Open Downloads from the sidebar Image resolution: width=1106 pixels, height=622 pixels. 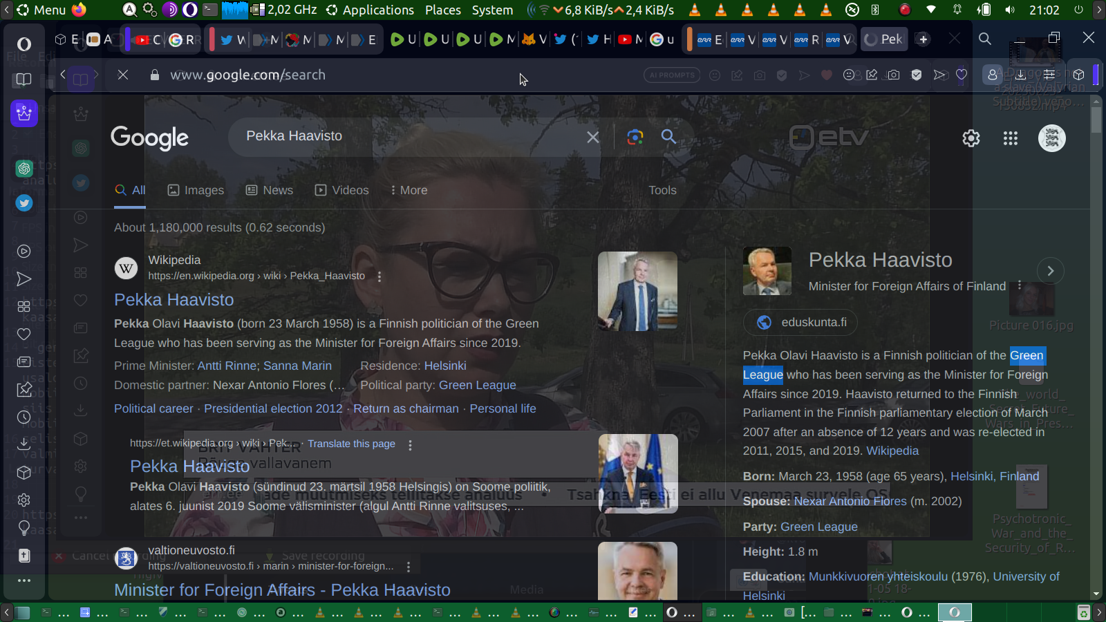click(24, 444)
